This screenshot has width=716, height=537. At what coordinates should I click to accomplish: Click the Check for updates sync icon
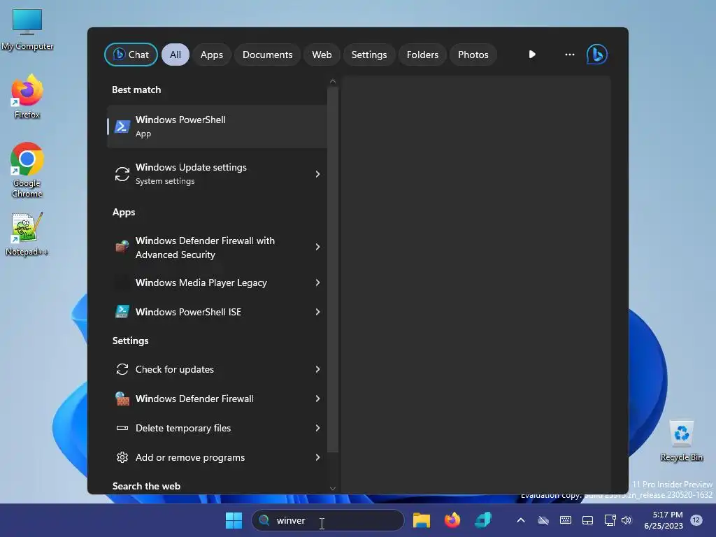(x=122, y=369)
